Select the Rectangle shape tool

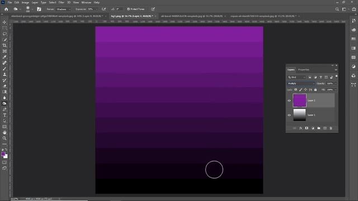(4, 127)
